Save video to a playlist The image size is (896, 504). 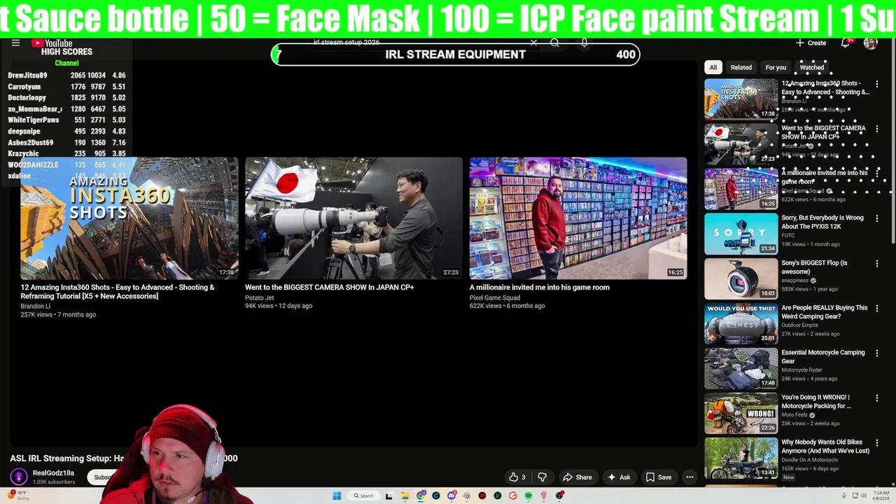[659, 477]
